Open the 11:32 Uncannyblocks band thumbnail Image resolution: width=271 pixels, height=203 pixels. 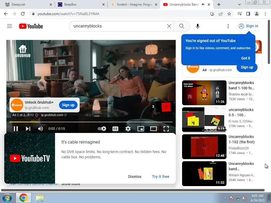pyautogui.click(x=204, y=173)
